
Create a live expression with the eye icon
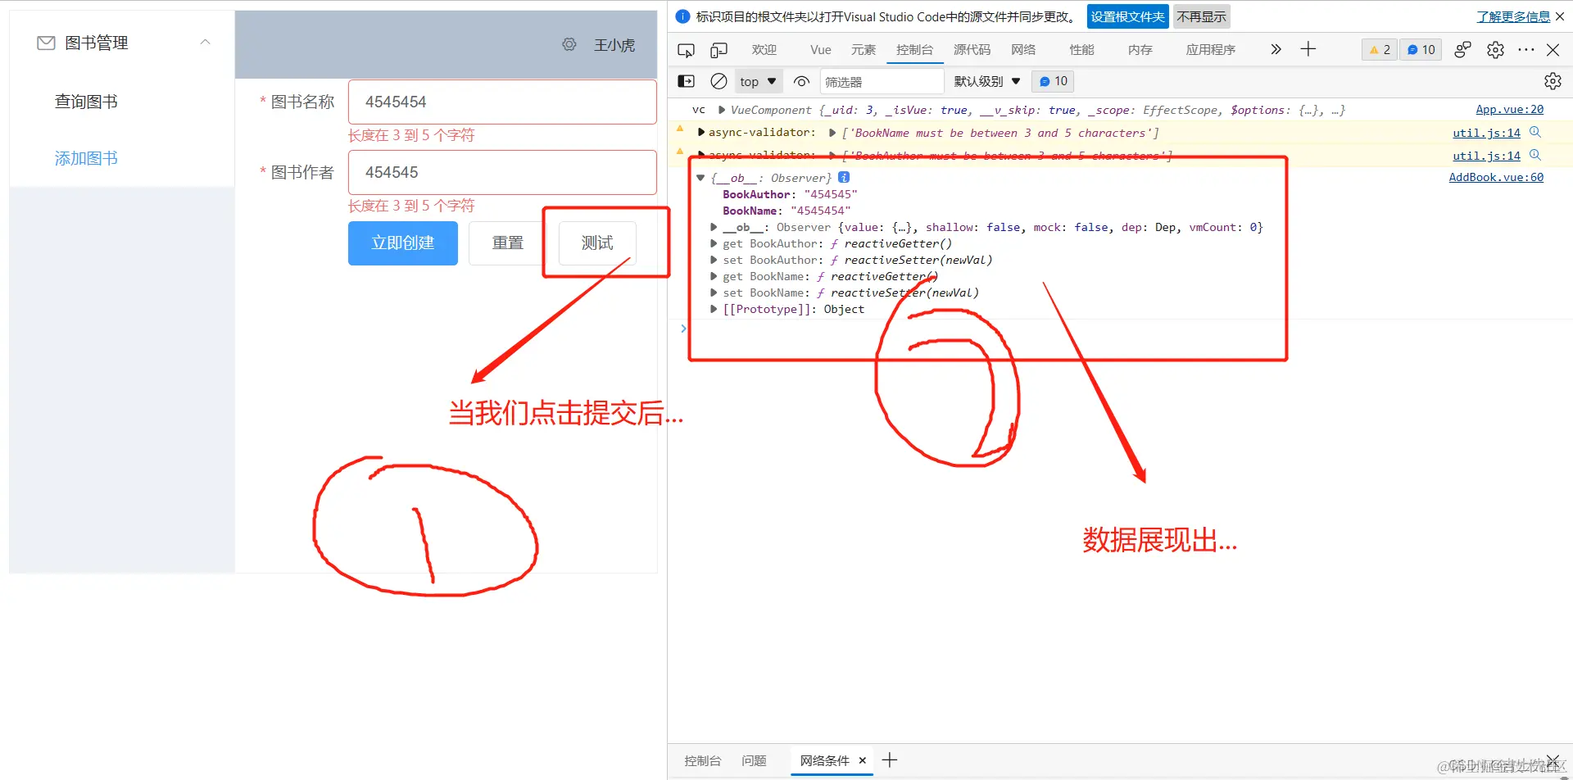coord(800,81)
